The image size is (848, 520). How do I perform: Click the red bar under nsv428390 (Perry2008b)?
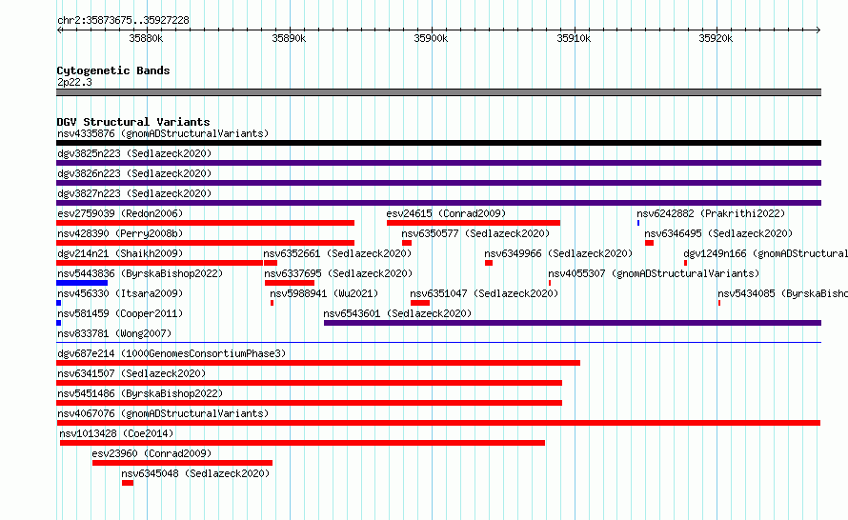coord(205,243)
